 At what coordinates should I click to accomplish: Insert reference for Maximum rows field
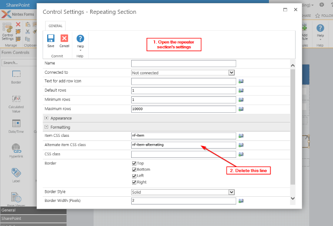click(241, 109)
